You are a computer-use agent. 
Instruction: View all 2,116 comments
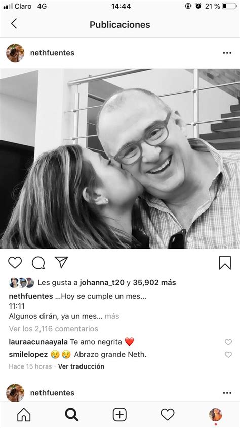pyautogui.click(x=54, y=329)
